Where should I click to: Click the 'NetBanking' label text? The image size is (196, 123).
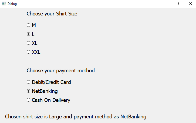click(45, 91)
